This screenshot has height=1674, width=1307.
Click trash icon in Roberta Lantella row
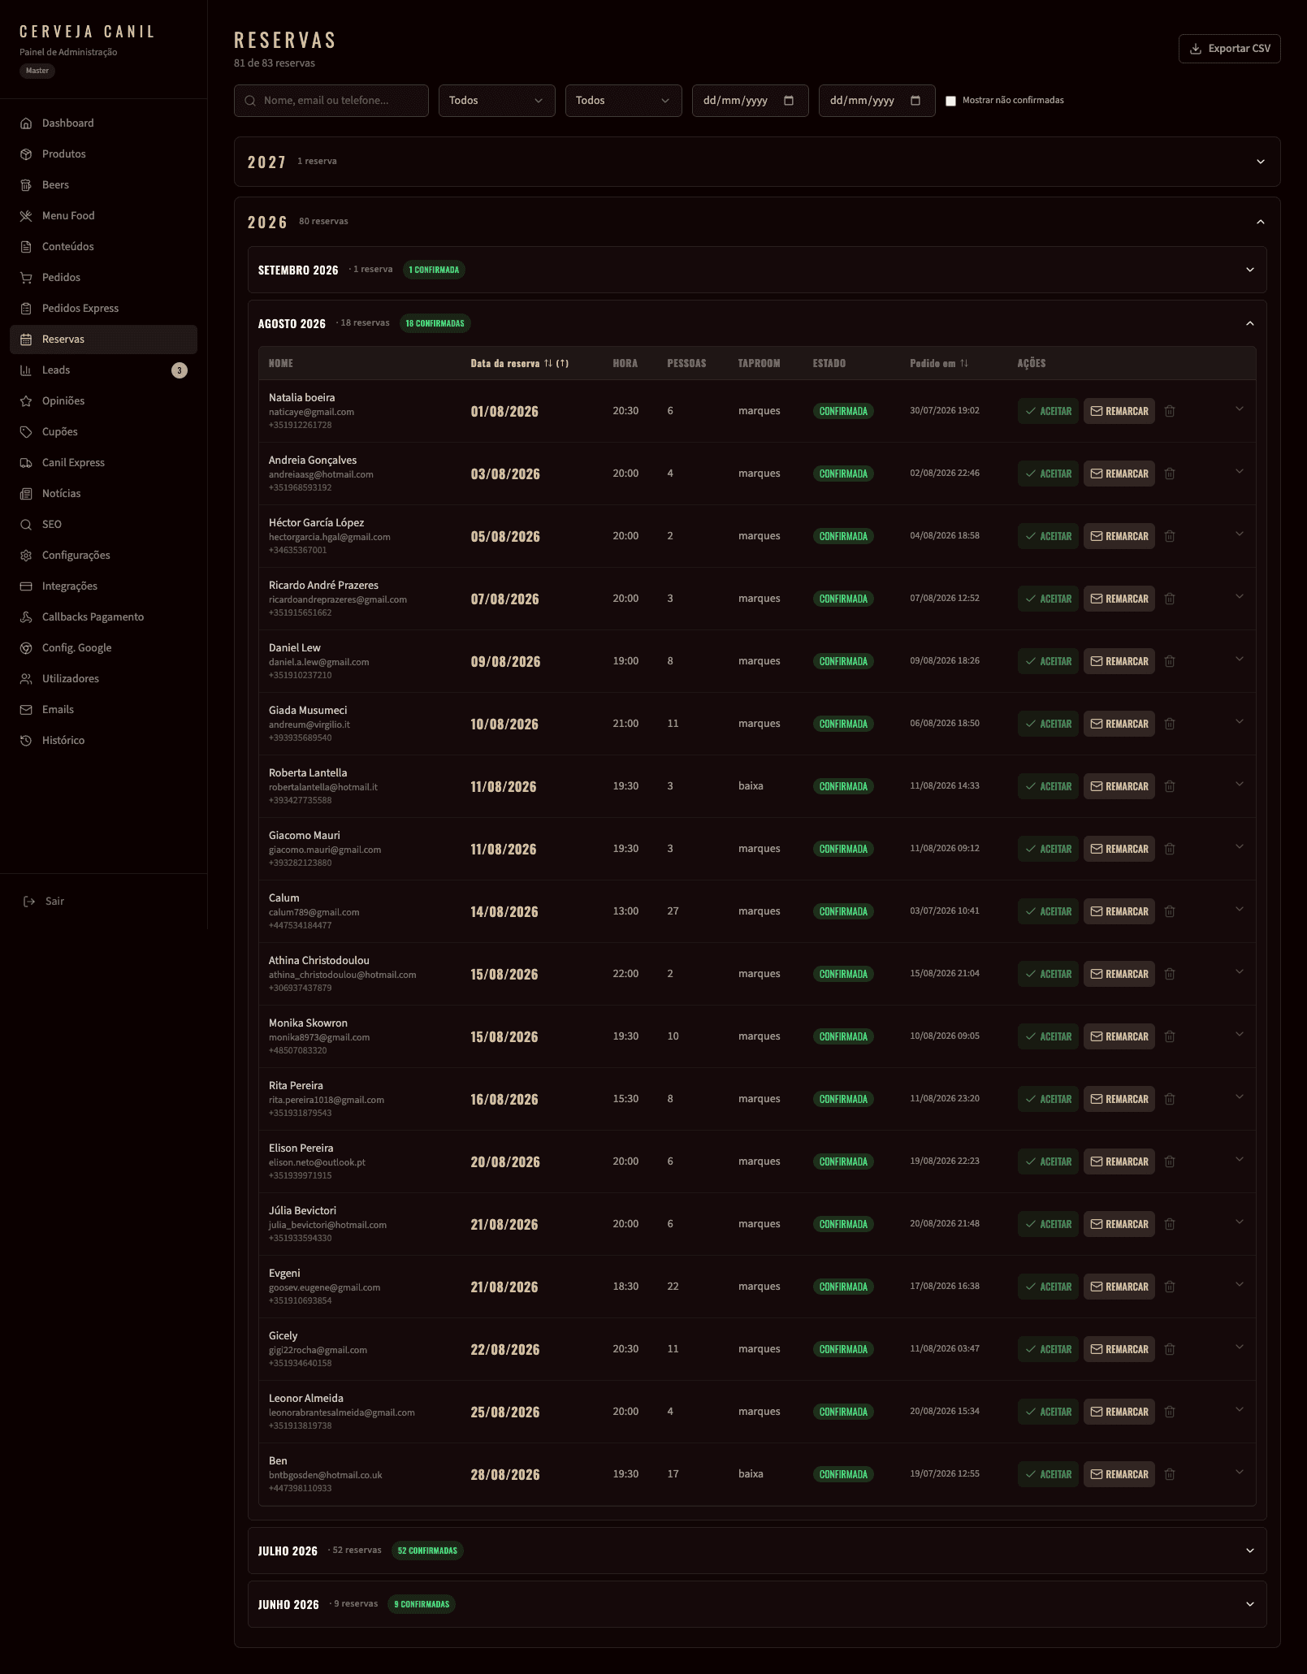click(1170, 786)
